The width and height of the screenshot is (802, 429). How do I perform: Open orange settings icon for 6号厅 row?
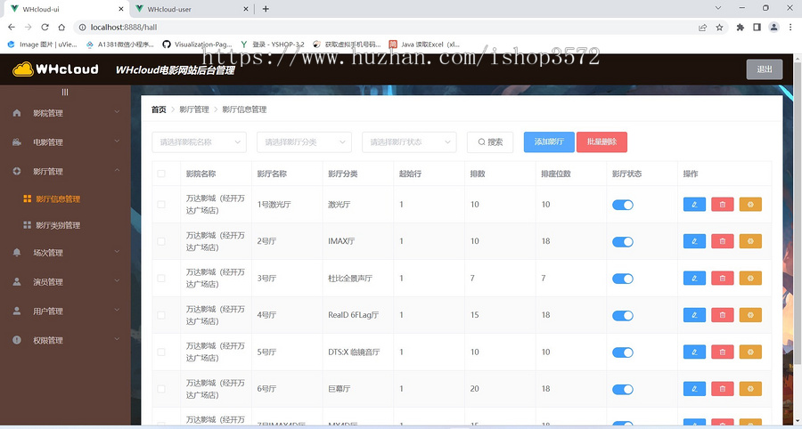pos(750,389)
